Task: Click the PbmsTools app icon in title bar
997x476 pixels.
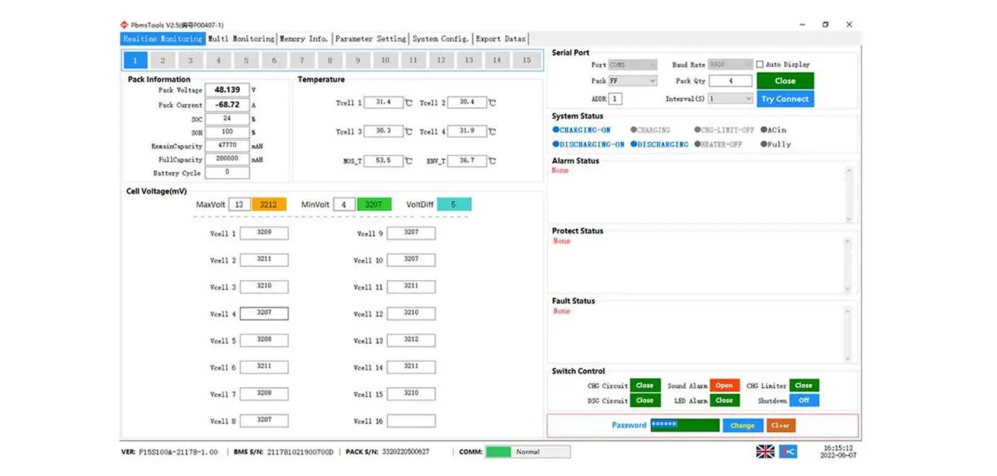Action: click(124, 25)
